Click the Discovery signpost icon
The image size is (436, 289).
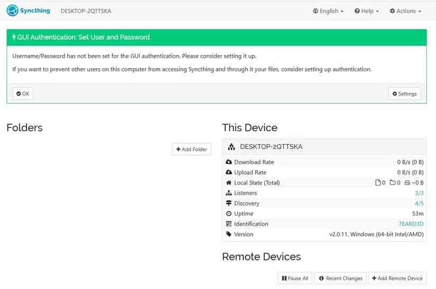(x=229, y=203)
